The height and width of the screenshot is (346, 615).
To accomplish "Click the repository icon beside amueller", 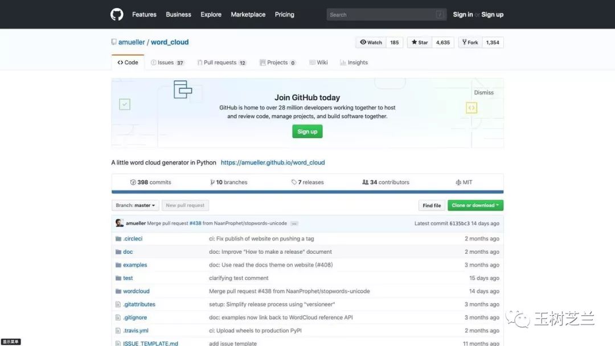I will pyautogui.click(x=114, y=42).
